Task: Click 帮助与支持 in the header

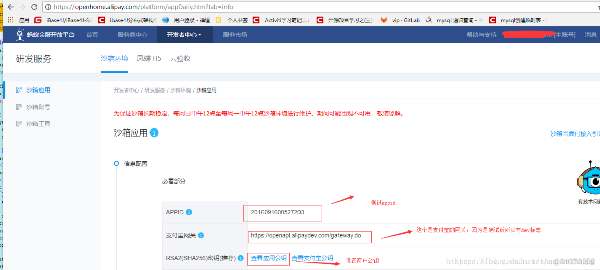Action: click(x=481, y=35)
